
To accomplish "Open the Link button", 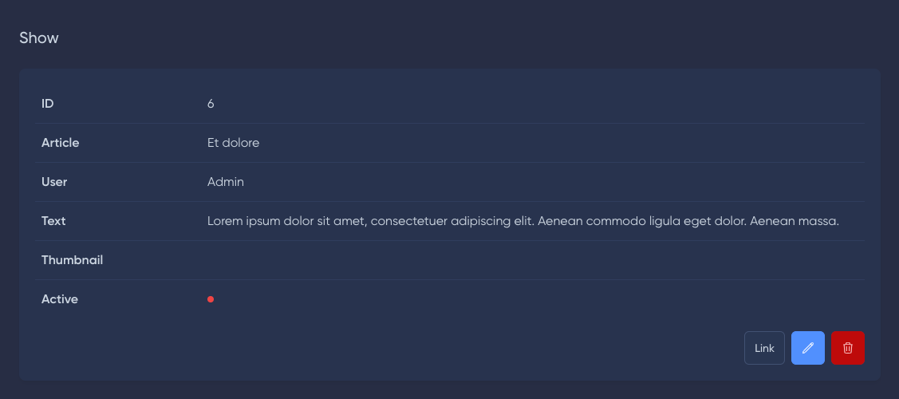I will (764, 348).
